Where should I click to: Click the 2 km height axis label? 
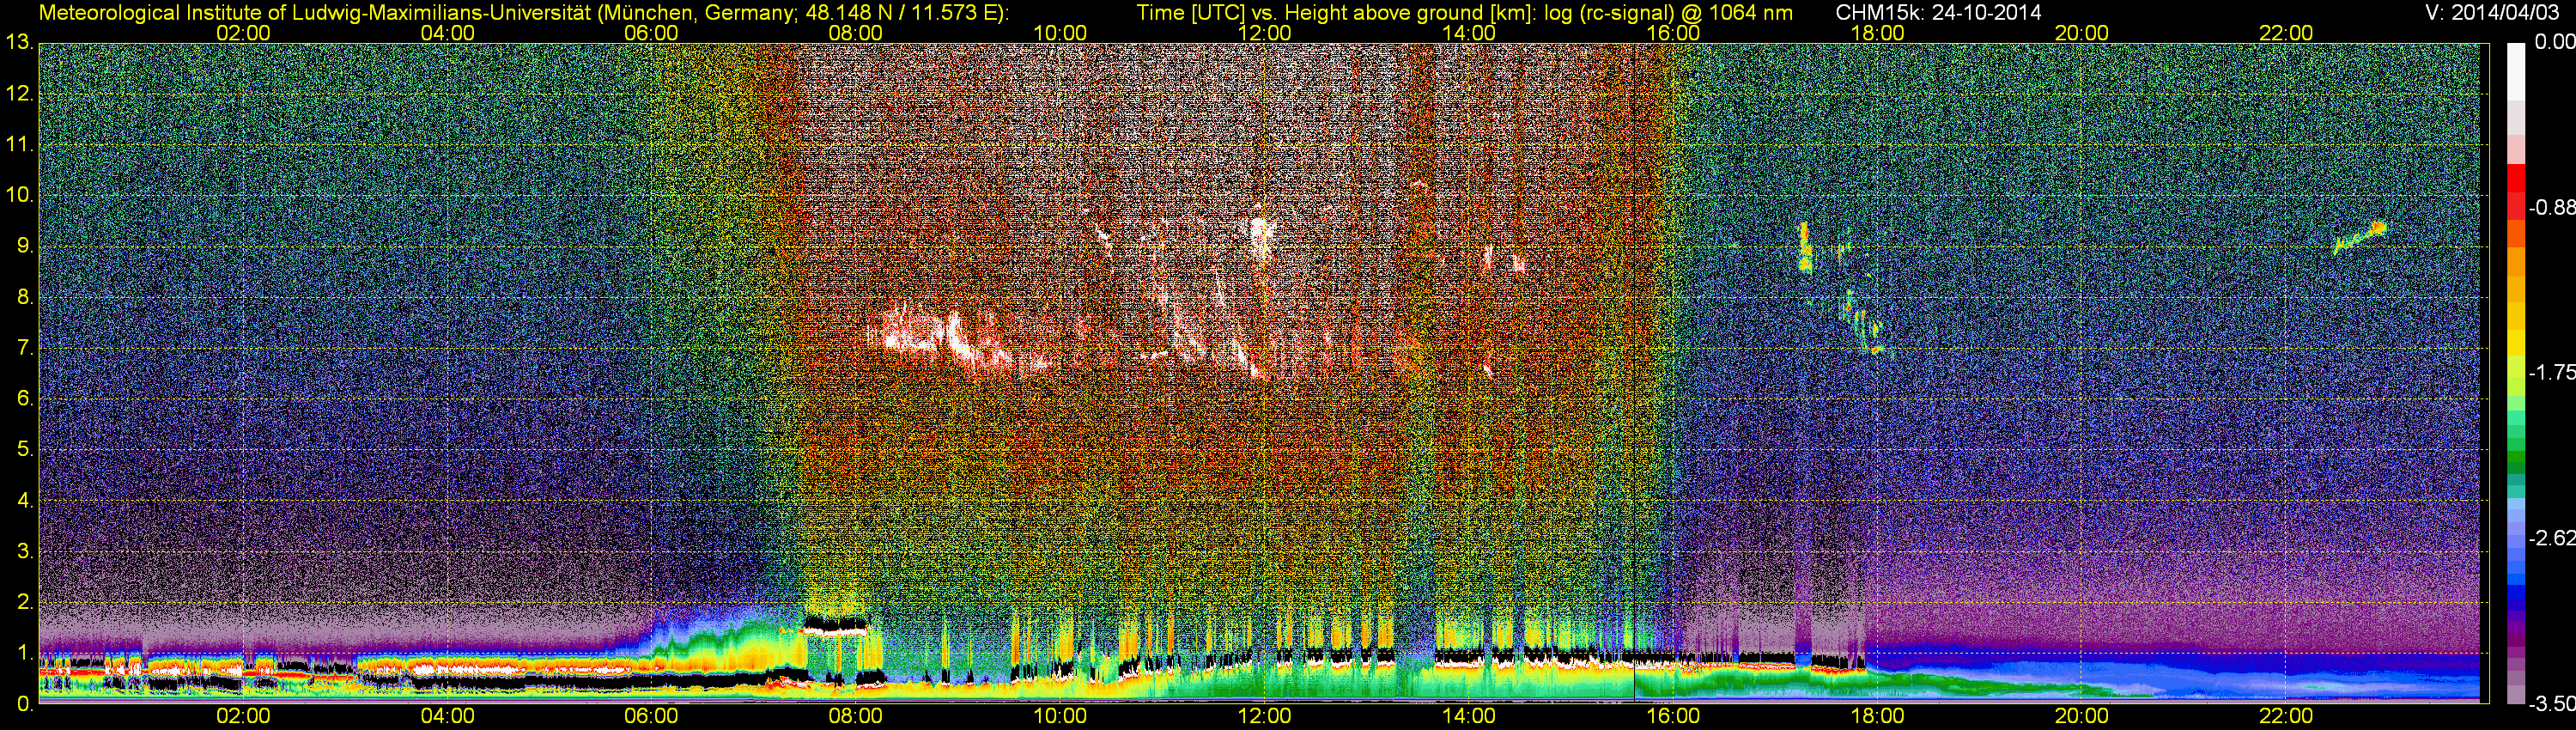pos(24,602)
